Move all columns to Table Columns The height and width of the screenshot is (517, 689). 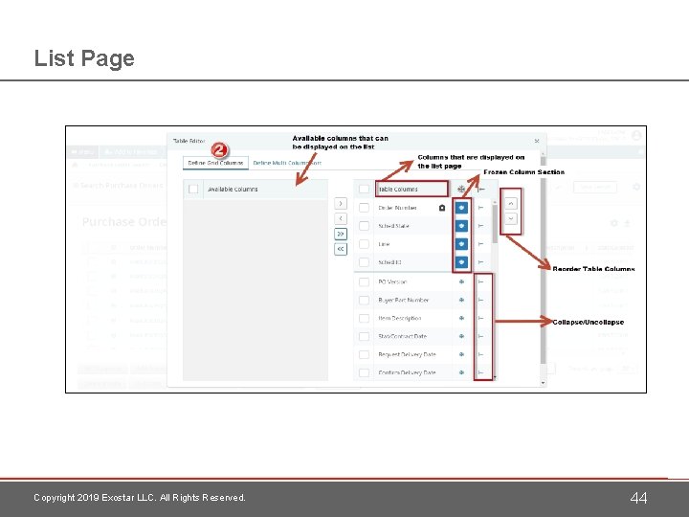(341, 234)
